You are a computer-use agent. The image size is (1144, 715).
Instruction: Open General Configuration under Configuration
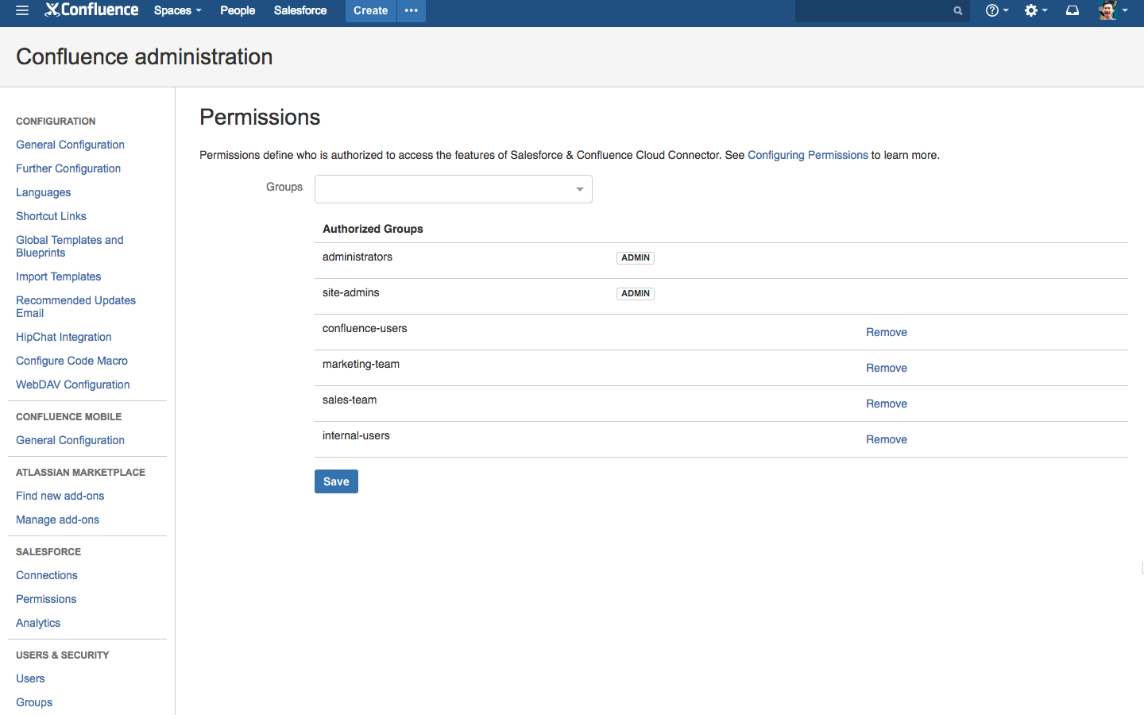(x=70, y=145)
